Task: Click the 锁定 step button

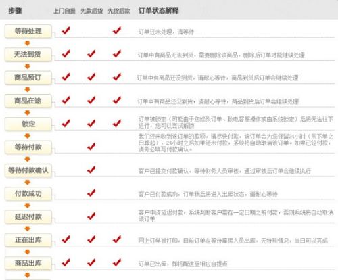Action: point(28,124)
